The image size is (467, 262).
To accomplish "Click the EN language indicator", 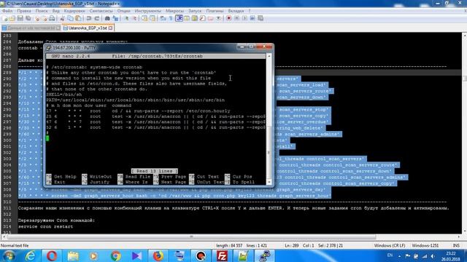I will [x=390, y=255].
